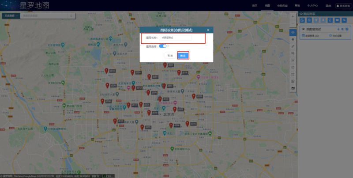Screen dimensions: 353x178
Task: Click the red marker labeled 点05
Action: coord(142,127)
